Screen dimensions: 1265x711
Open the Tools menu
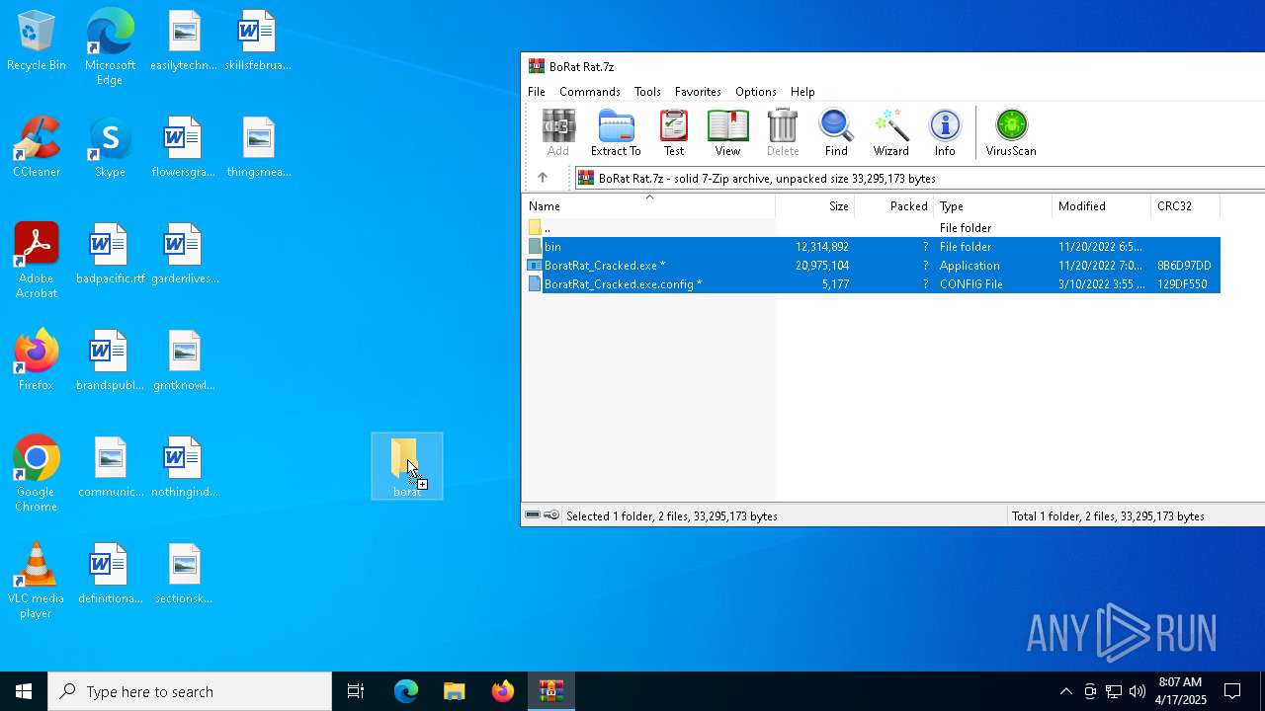(x=647, y=92)
